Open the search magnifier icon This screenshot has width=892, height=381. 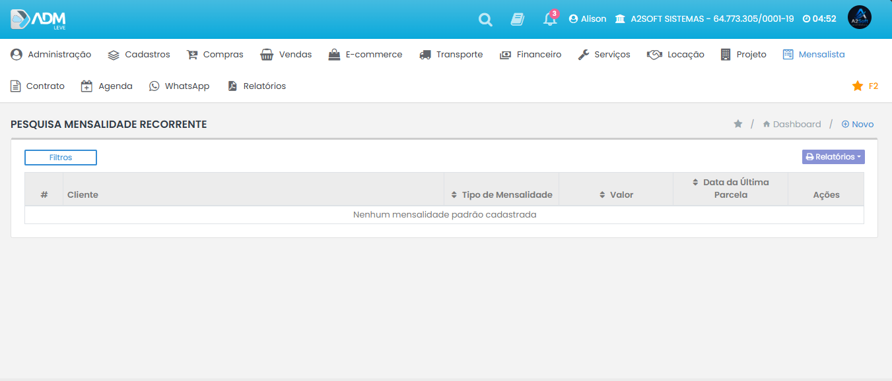pyautogui.click(x=485, y=20)
